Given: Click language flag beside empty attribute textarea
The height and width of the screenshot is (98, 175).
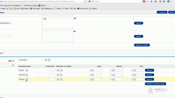Looking at the screenshot, I should tap(74, 31).
